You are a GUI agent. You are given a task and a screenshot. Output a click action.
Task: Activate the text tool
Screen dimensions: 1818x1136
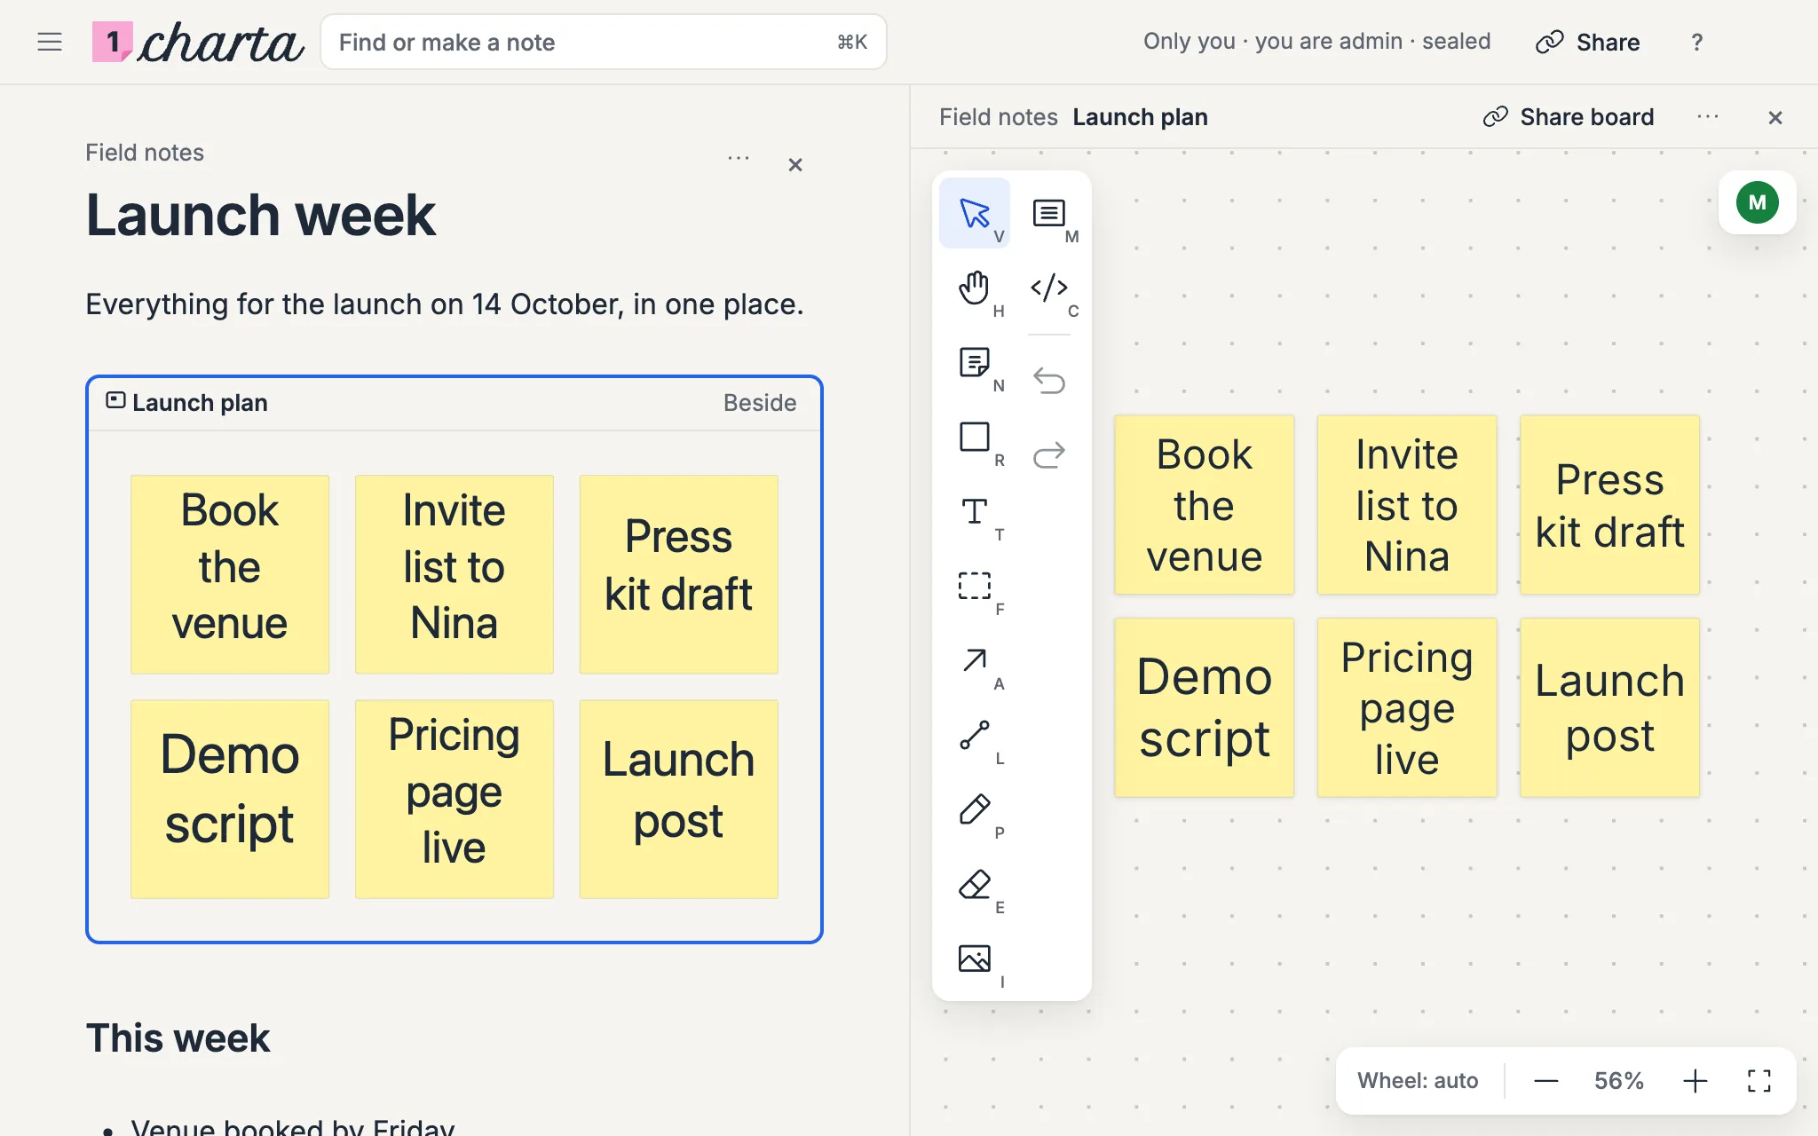click(975, 511)
